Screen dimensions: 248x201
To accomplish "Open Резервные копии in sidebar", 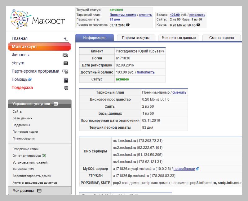I will [x=25, y=149].
